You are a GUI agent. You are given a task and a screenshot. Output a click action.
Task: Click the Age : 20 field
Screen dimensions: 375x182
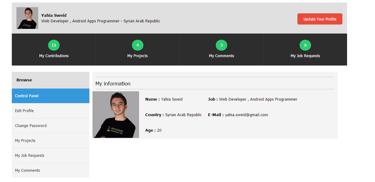coord(153,130)
